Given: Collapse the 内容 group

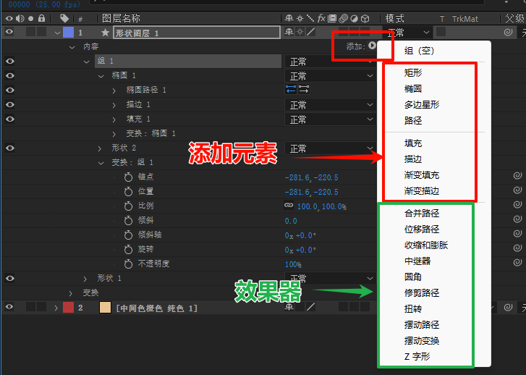Looking at the screenshot, I should 72,47.
